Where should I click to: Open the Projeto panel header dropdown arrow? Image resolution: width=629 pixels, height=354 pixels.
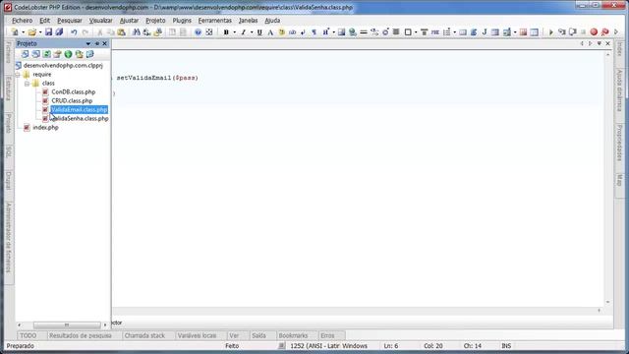pos(88,43)
